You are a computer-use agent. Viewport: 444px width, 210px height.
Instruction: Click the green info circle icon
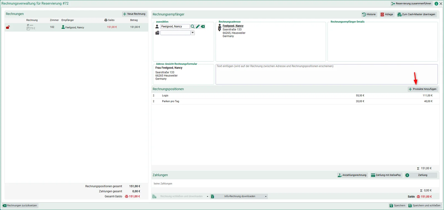click(436, 4)
